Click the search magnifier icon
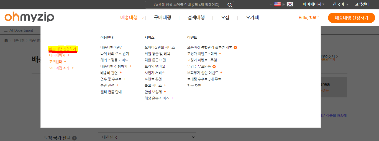The width and height of the screenshot is (379, 141). click(230, 5)
